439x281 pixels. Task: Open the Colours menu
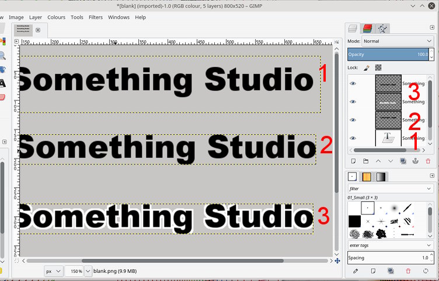pyautogui.click(x=56, y=17)
